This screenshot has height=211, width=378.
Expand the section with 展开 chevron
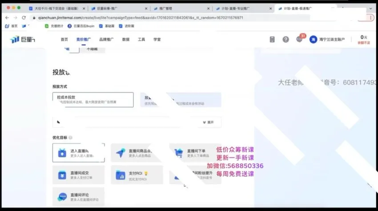(x=208, y=122)
